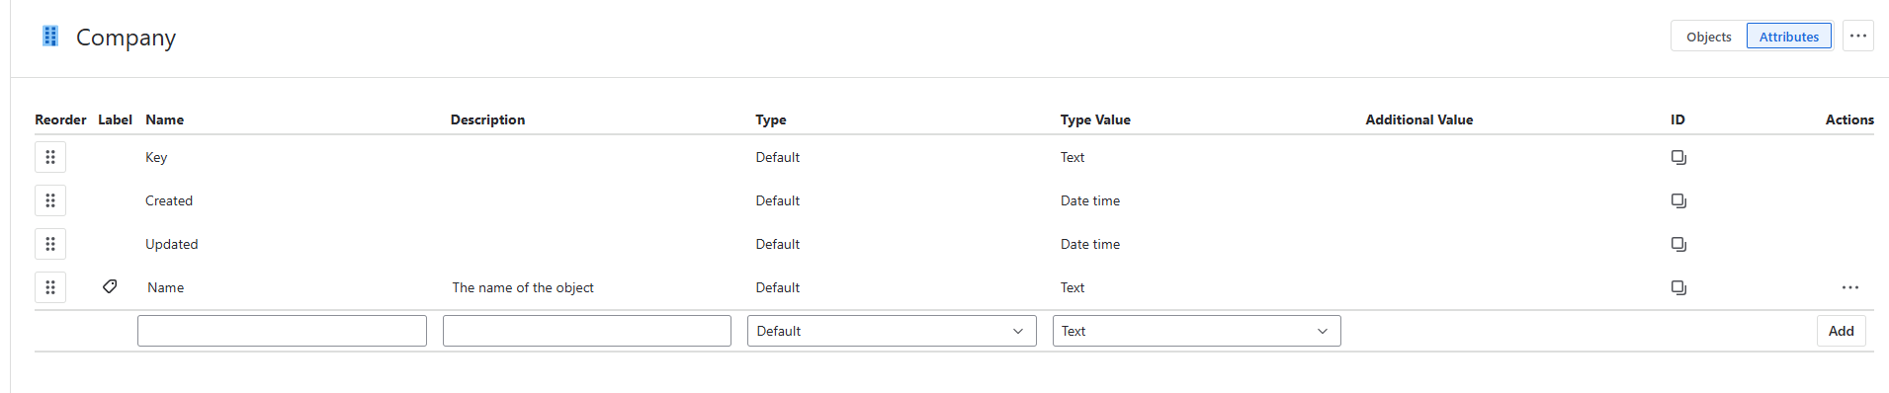Click the Company building icon
Viewport: 1889px width, 393px height.
coord(50,37)
